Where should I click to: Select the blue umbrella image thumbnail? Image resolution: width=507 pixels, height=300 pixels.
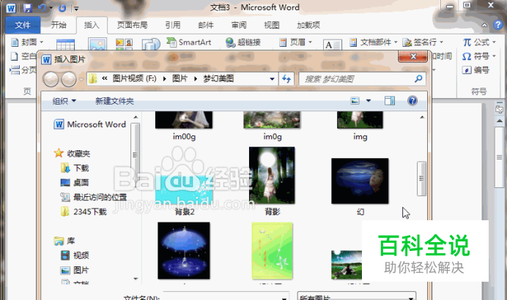pos(184,250)
